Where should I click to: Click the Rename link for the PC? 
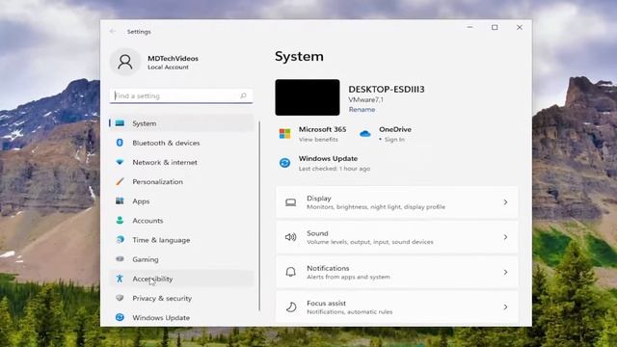pyautogui.click(x=362, y=110)
